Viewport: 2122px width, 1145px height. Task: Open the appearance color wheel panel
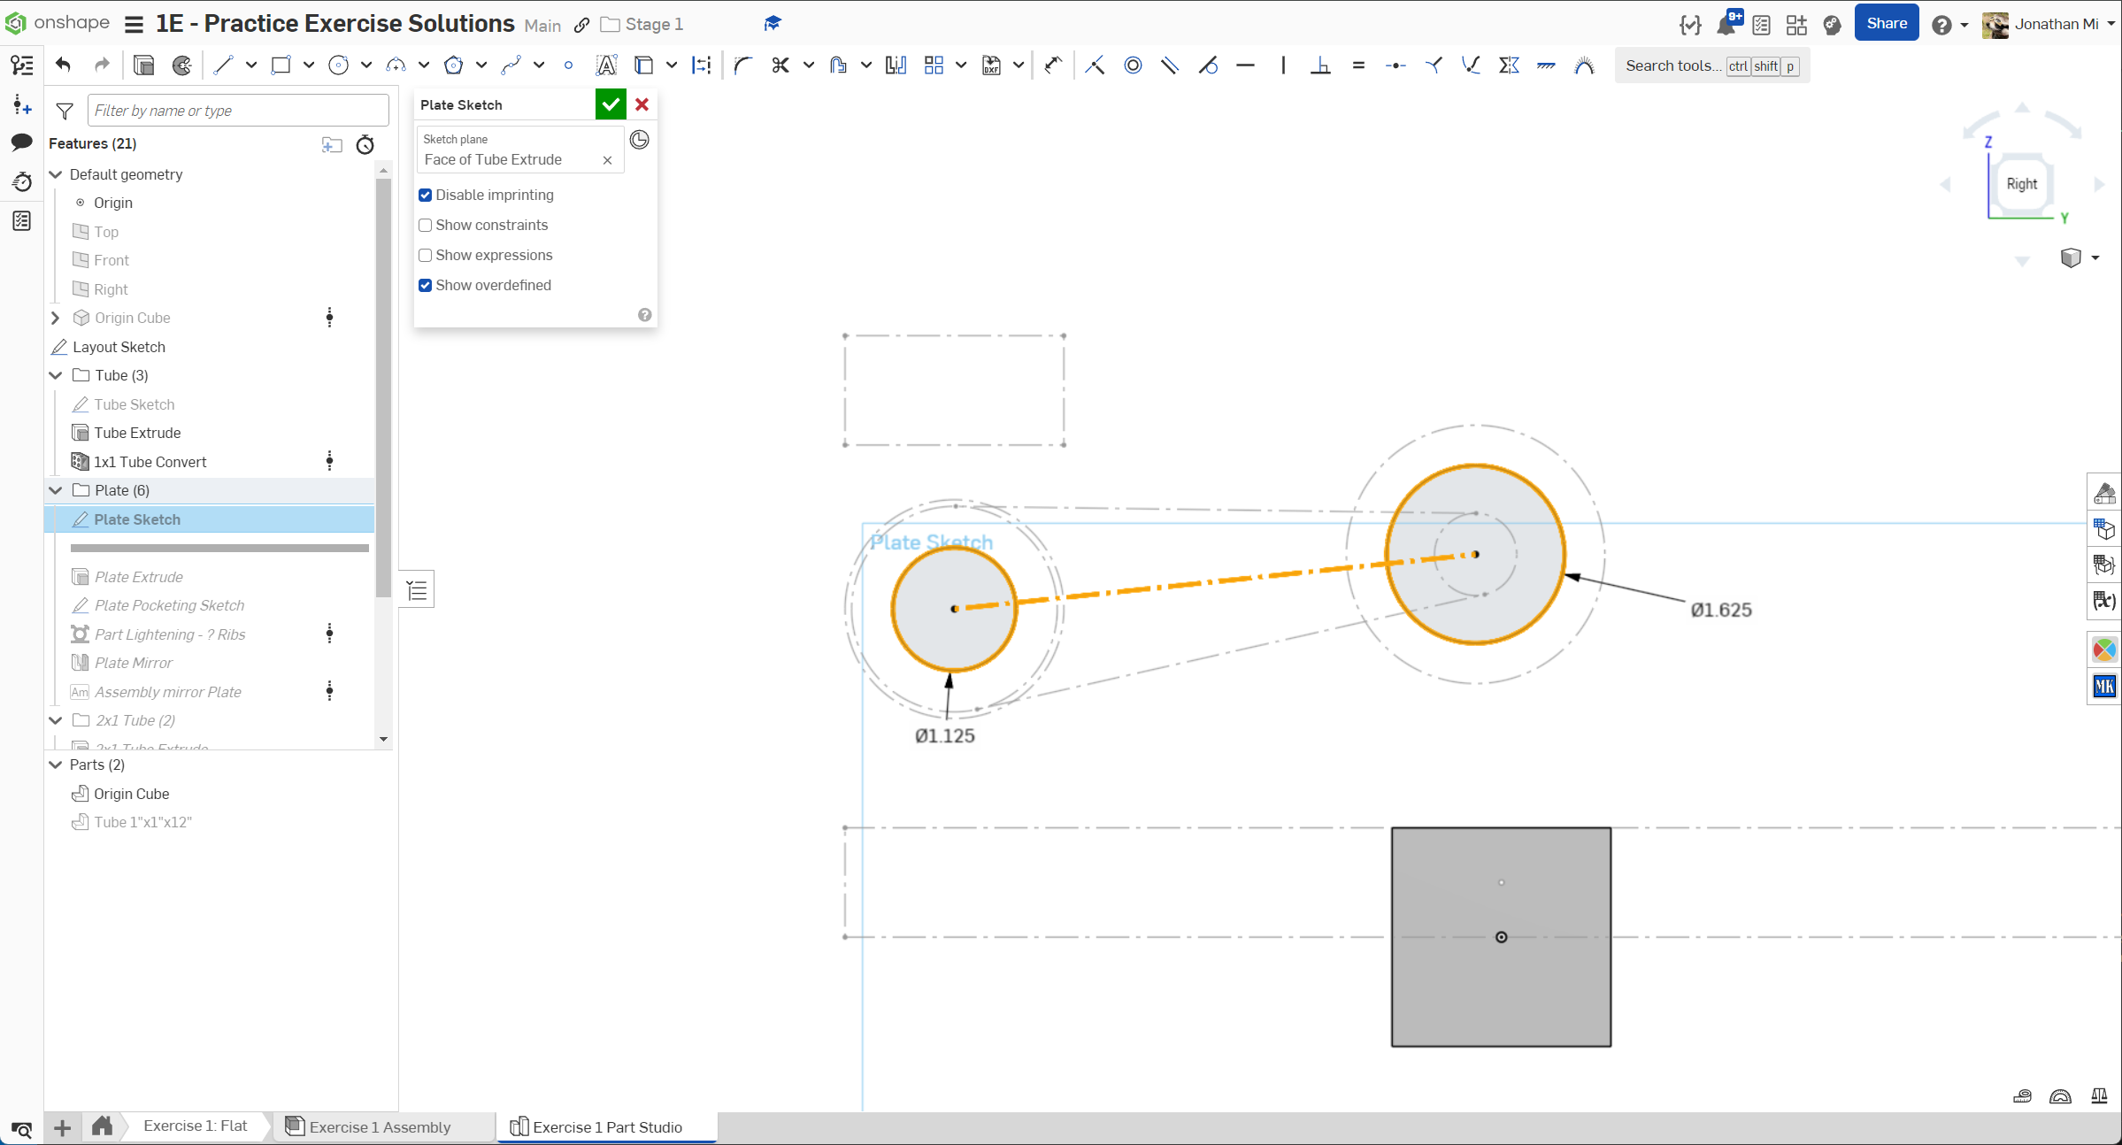2103,650
